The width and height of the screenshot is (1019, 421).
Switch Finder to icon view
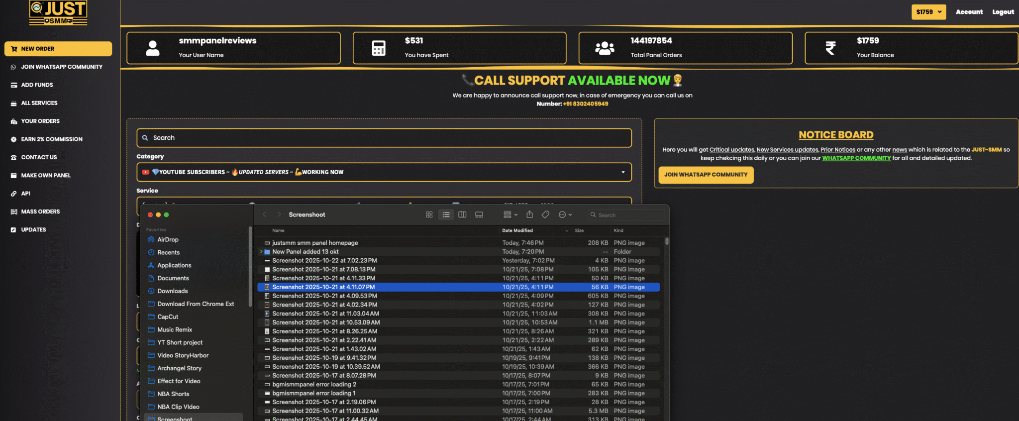429,214
